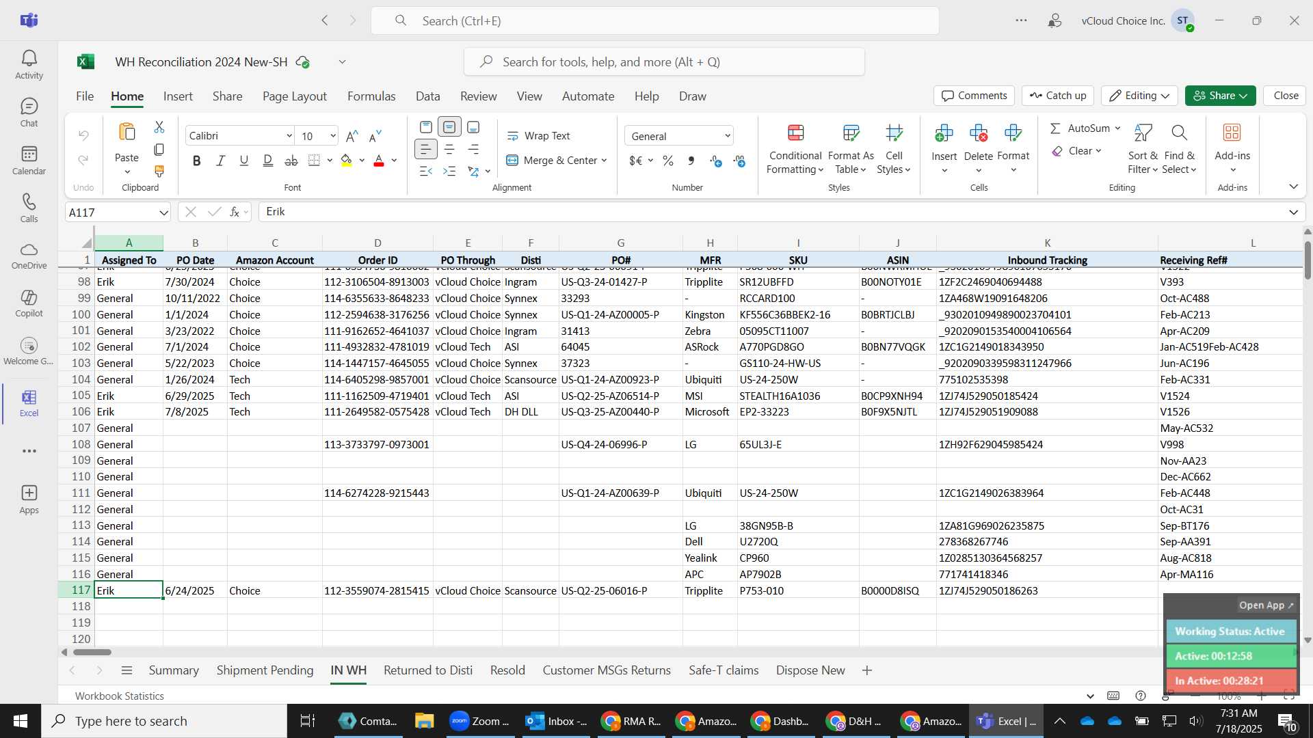Screen dimensions: 1313x738
Task: Open Copilot in the Teams sidebar
Action: [29, 303]
